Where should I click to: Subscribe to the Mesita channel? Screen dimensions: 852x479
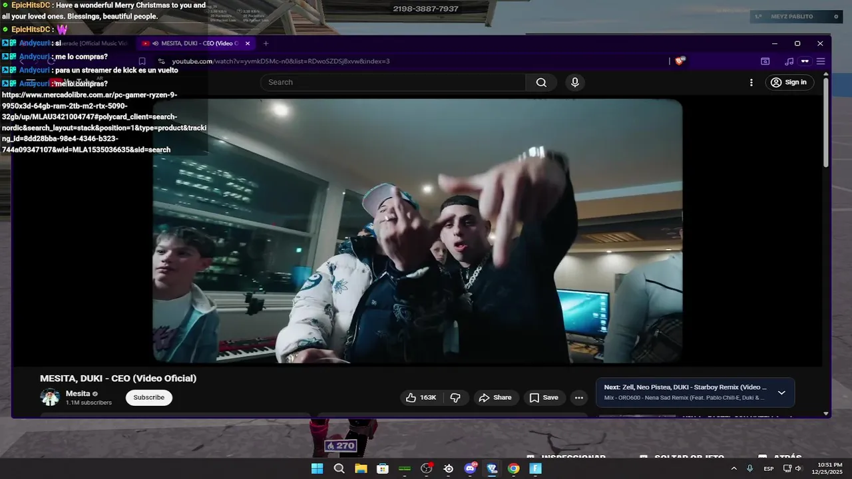(x=149, y=397)
